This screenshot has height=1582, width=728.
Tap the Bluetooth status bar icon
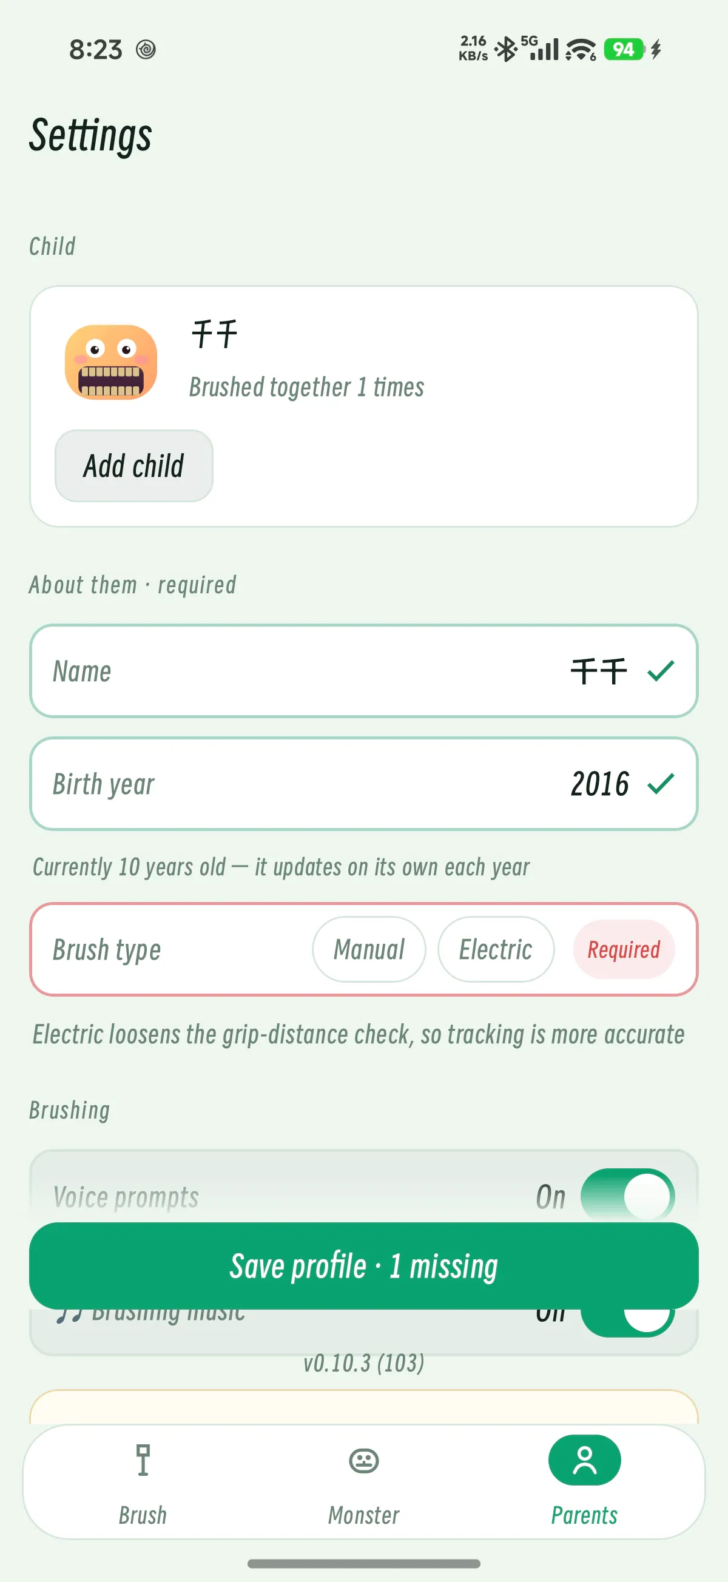tap(505, 49)
